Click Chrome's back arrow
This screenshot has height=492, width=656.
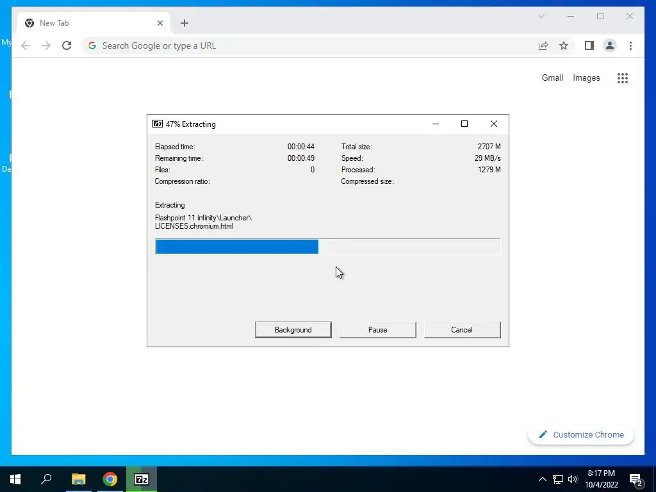click(x=26, y=45)
